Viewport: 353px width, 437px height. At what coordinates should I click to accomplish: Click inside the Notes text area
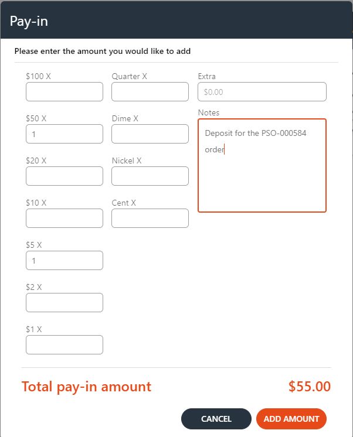pos(262,176)
